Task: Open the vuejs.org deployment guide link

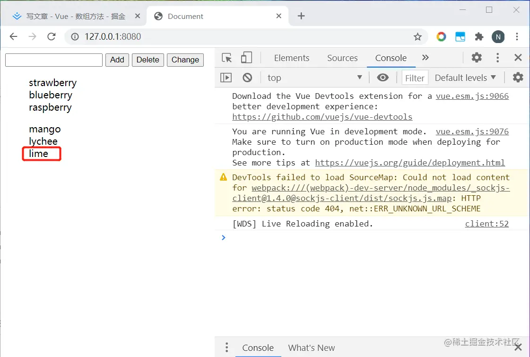Action: point(409,163)
